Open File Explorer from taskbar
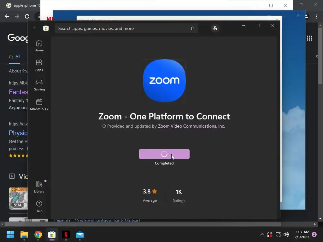This screenshot has height=242, width=323. (24, 234)
